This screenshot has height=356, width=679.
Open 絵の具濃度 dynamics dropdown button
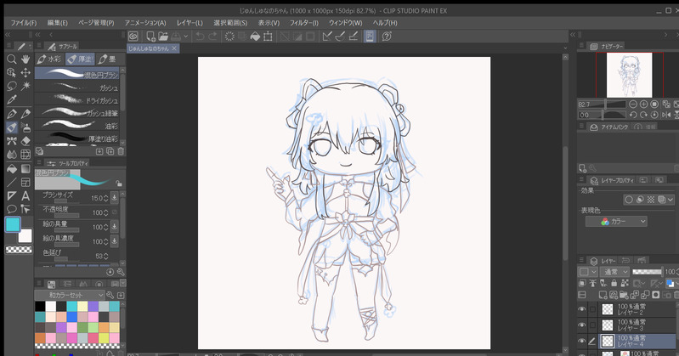point(115,240)
